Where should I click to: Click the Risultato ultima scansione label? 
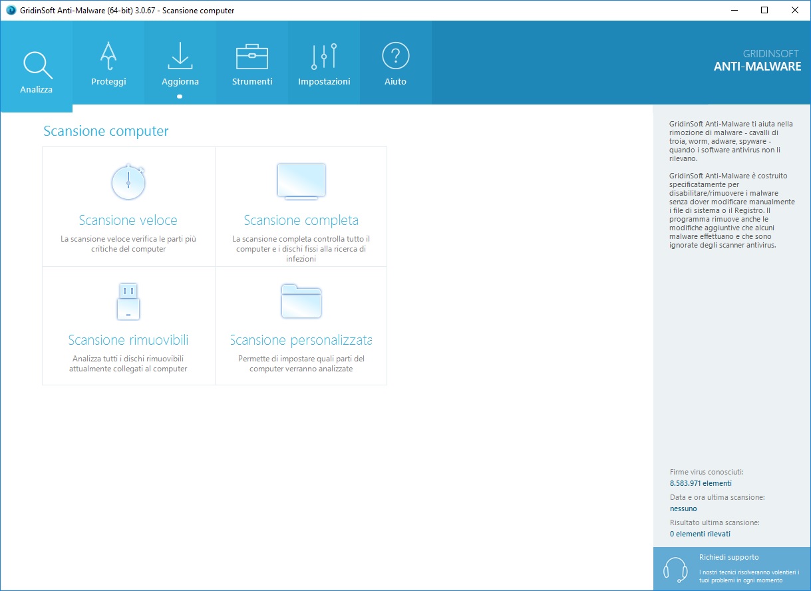tap(715, 522)
